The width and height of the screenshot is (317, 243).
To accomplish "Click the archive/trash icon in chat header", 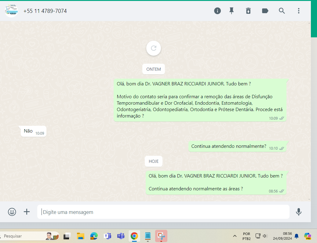I will [x=248, y=11].
